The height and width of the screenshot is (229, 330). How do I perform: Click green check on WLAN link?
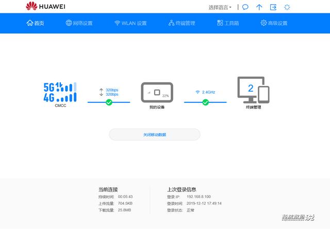click(205, 102)
